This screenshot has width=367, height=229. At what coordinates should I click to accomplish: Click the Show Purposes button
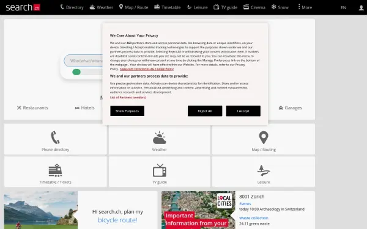pos(127,111)
